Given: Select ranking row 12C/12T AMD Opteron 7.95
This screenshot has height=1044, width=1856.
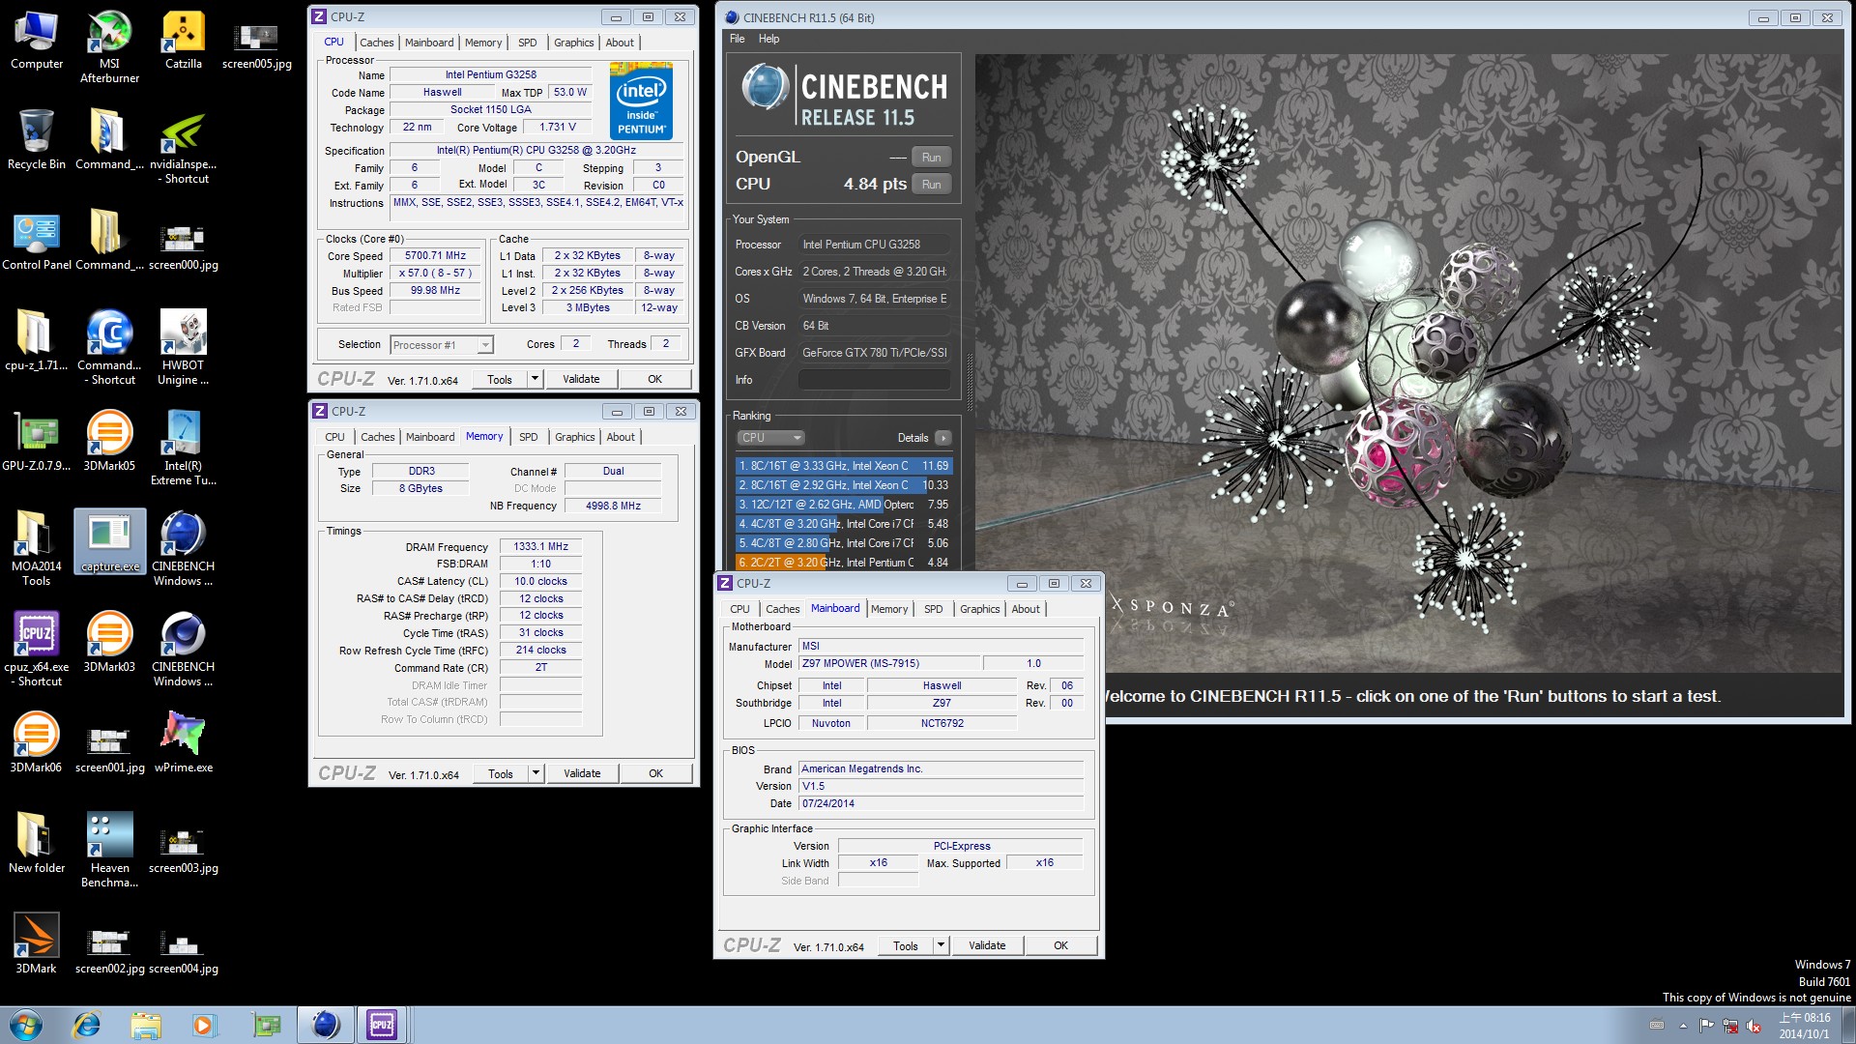Looking at the screenshot, I should tap(844, 505).
